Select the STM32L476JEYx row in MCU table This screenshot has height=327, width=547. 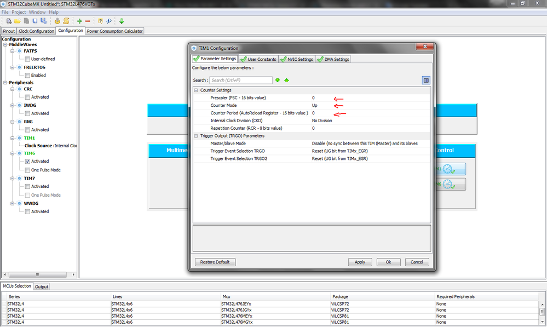pos(270,304)
